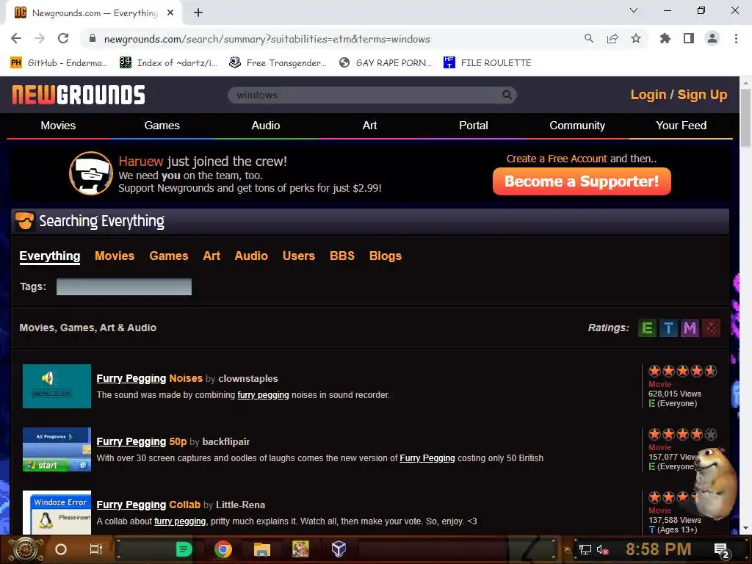The image size is (752, 564).
Task: Open the Extensions puzzle icon
Action: [665, 38]
